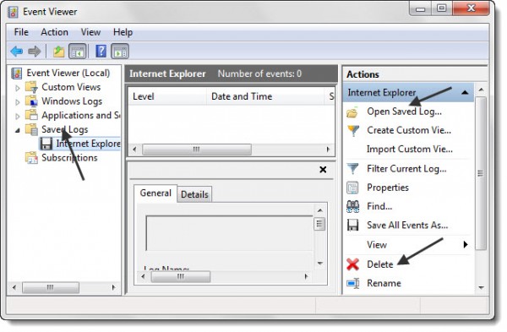Viewport: 507px width, 332px height.
Task: Click the Custom Views folder icon
Action: (32, 87)
